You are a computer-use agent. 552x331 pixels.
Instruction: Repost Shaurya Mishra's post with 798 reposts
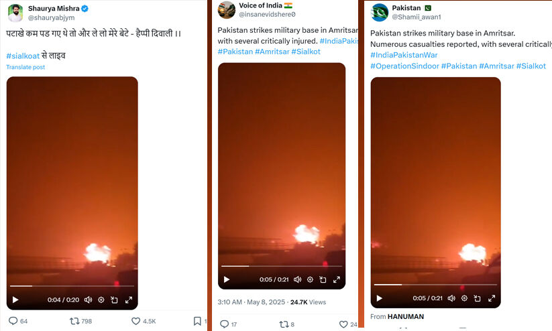(x=74, y=322)
